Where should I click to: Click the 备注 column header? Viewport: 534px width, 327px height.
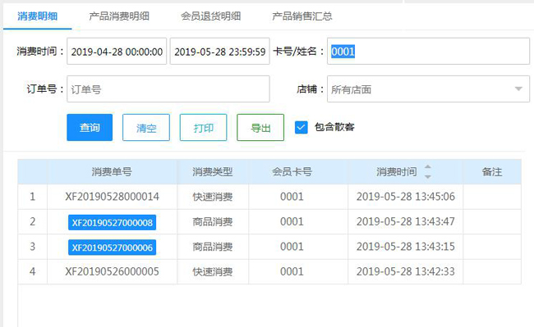click(492, 171)
